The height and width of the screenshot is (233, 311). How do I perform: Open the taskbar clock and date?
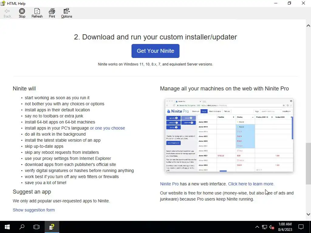[285, 227]
